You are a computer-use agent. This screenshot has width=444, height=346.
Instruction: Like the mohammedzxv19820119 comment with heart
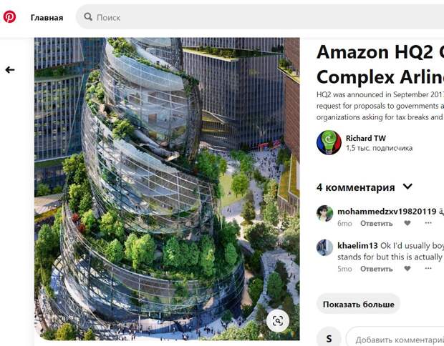click(x=407, y=223)
